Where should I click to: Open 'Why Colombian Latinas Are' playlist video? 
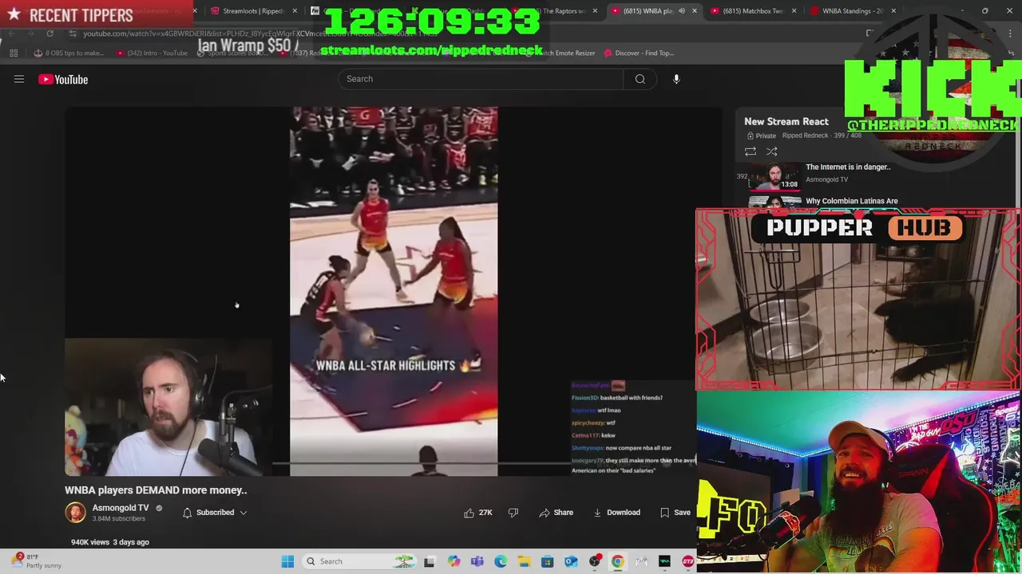[851, 201]
